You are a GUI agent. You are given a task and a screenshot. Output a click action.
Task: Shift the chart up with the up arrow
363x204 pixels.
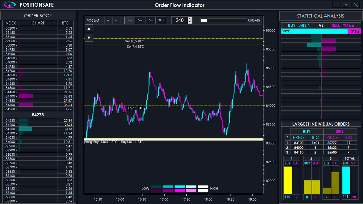(89, 28)
